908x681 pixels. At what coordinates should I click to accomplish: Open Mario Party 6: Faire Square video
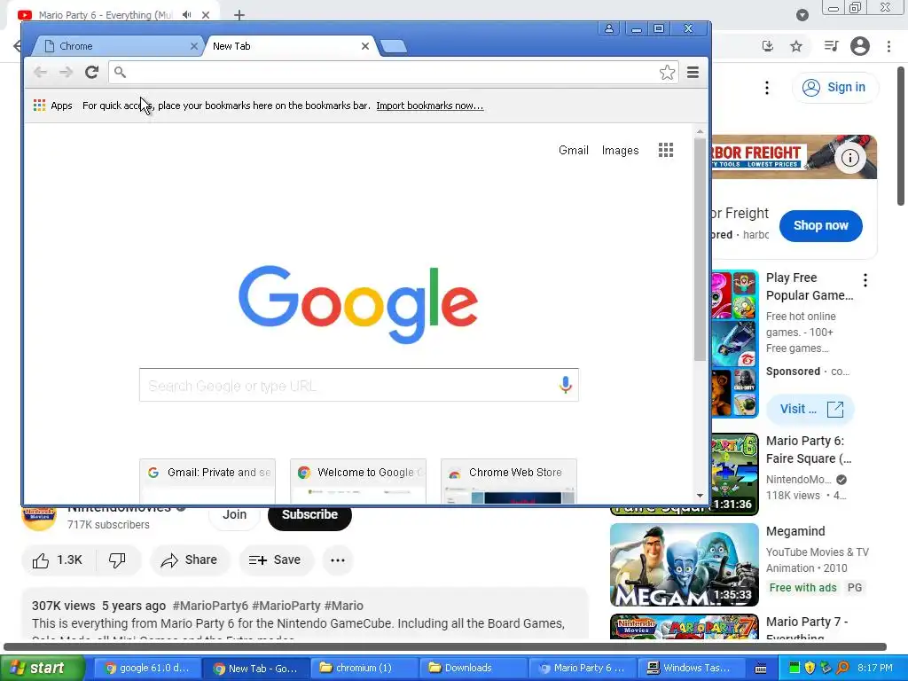(809, 450)
